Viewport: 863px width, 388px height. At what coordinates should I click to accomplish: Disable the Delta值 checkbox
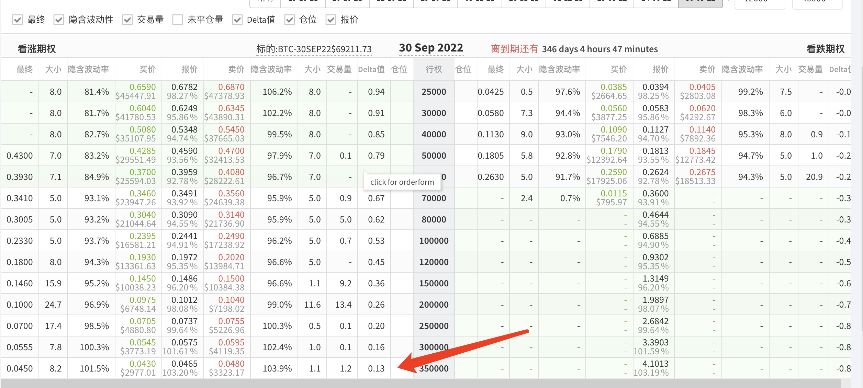pos(237,20)
